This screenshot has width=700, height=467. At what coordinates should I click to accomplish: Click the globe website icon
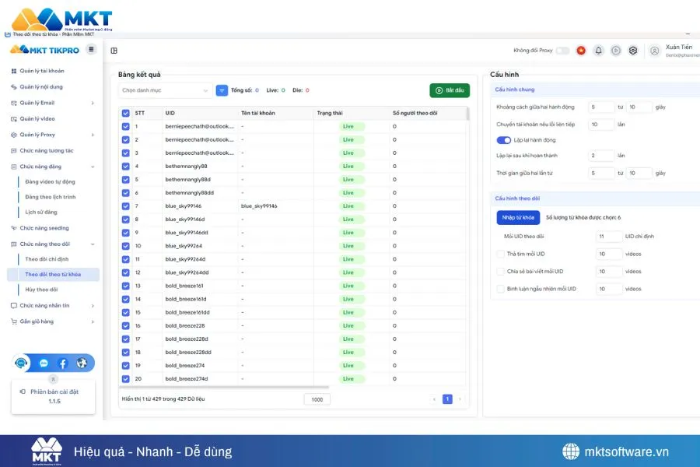[x=82, y=363]
